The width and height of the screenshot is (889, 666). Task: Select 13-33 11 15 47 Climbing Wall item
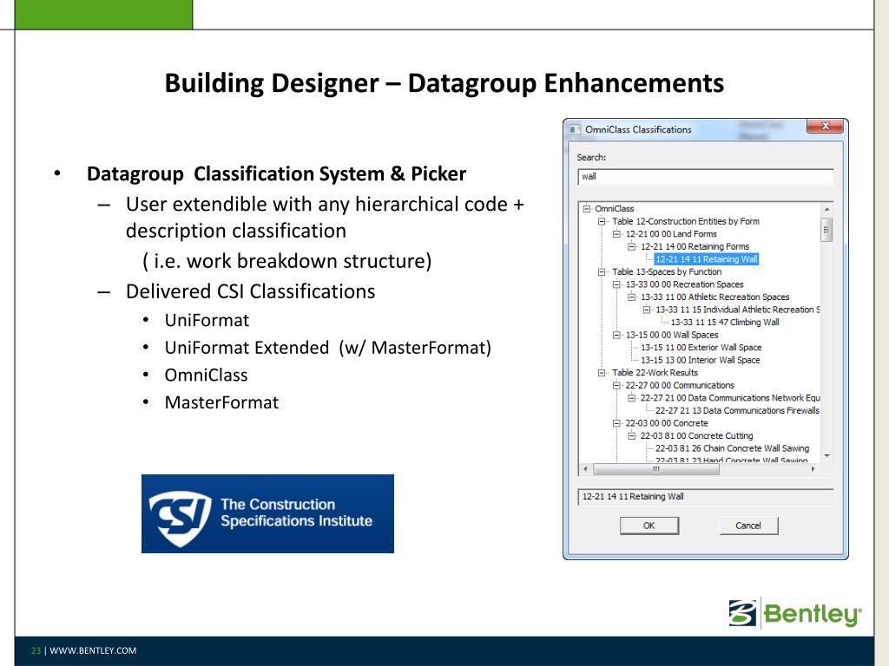(x=725, y=323)
